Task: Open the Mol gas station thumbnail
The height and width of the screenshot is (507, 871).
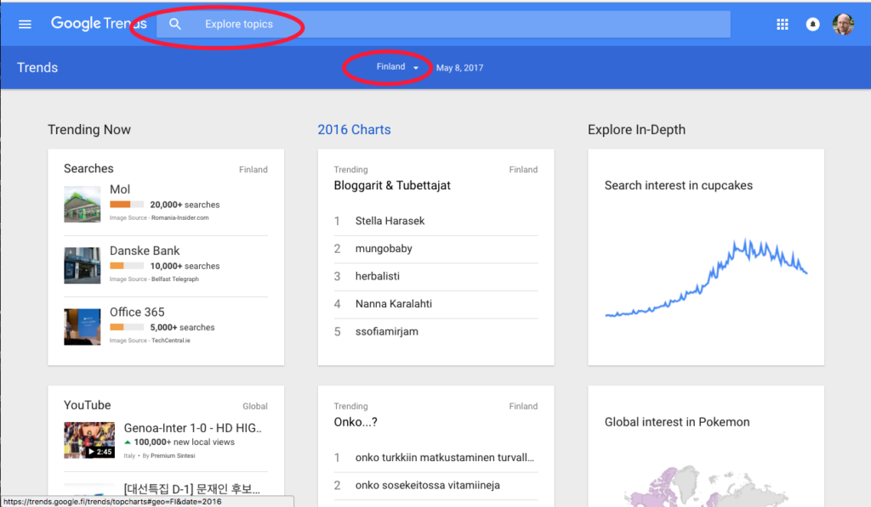Action: pos(83,205)
